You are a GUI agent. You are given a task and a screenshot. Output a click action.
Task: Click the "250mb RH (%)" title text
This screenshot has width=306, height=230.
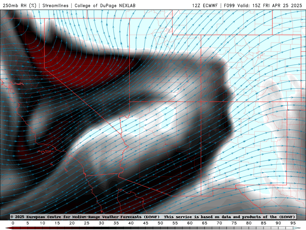20,5
